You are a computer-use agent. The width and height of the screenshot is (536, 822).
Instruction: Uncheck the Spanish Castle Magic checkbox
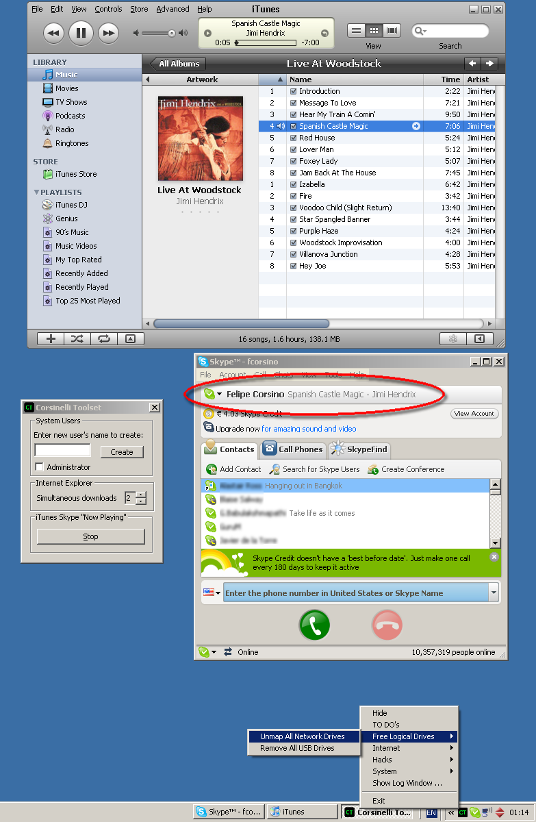click(294, 126)
